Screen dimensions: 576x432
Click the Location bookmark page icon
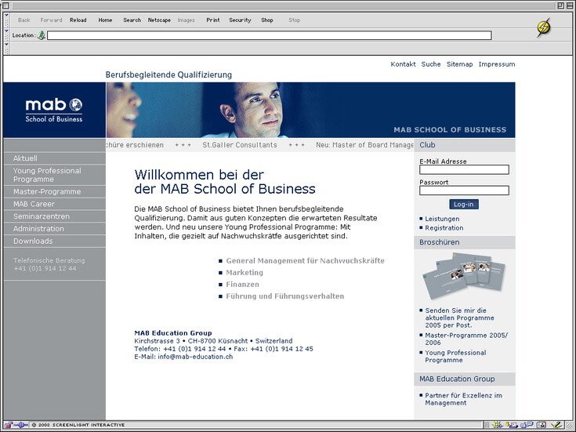pyautogui.click(x=42, y=35)
